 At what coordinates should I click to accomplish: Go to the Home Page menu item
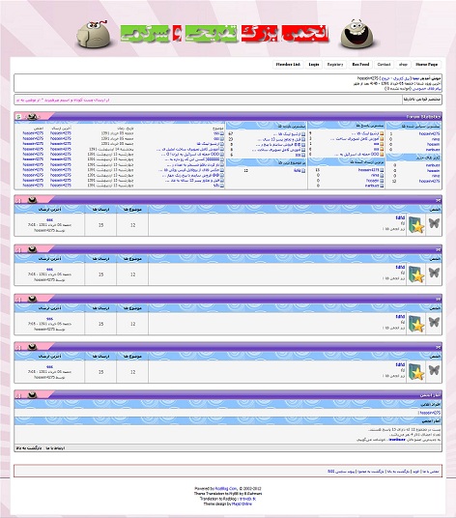click(x=426, y=65)
